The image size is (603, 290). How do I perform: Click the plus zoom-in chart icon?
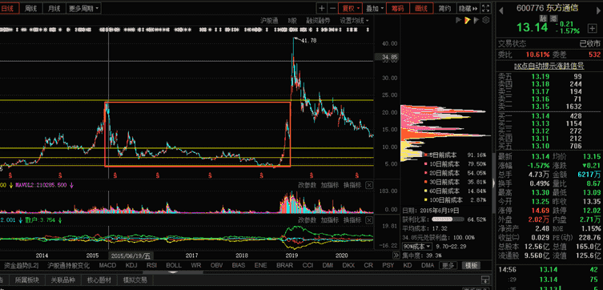(x=321, y=8)
